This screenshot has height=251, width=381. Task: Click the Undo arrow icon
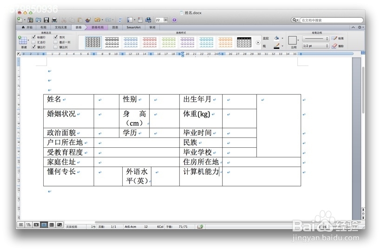[x=98, y=20]
